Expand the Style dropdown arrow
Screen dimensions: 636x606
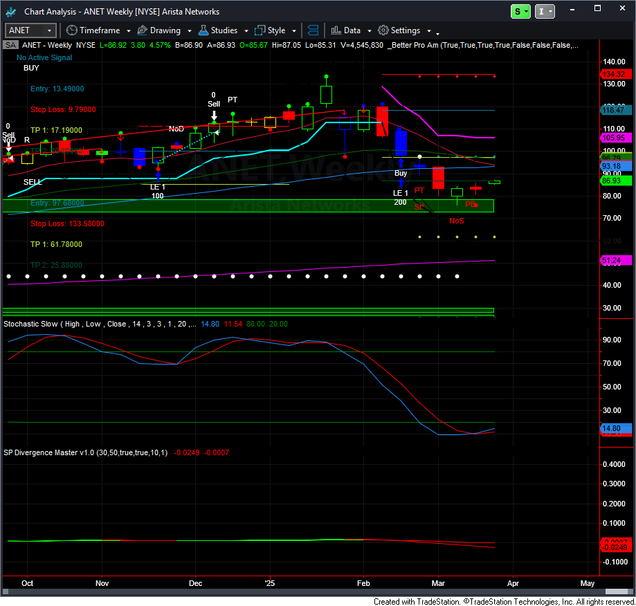click(x=294, y=31)
